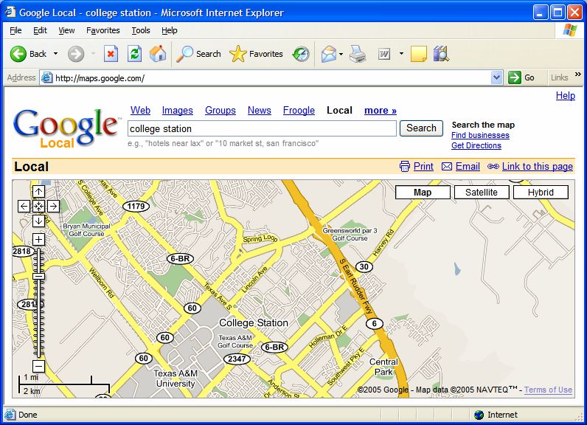Open the Help link at top right

coord(566,96)
